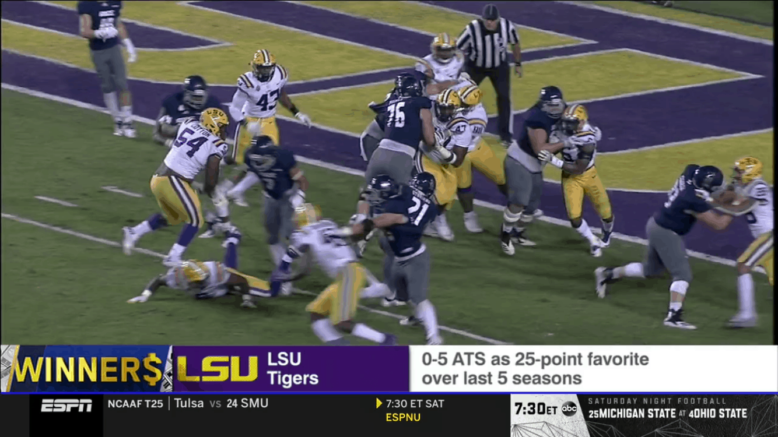Viewport: 778px width, 437px height.
Task: Click the WINNER$ segment logo
Action: click(86, 369)
